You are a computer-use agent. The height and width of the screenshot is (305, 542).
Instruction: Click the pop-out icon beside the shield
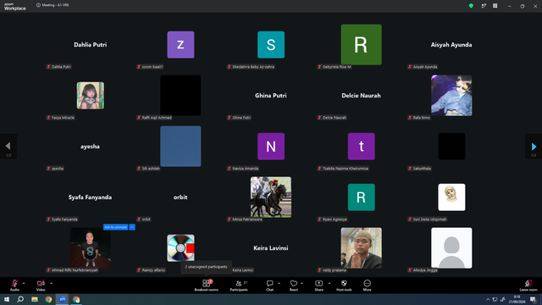484,6
